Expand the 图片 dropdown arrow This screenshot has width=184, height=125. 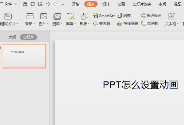pos(48,24)
